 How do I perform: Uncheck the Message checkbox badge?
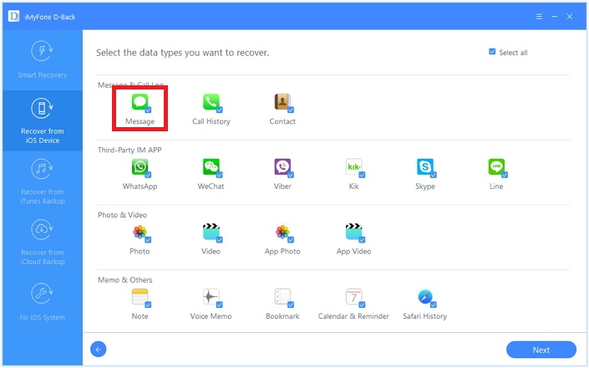pos(148,110)
